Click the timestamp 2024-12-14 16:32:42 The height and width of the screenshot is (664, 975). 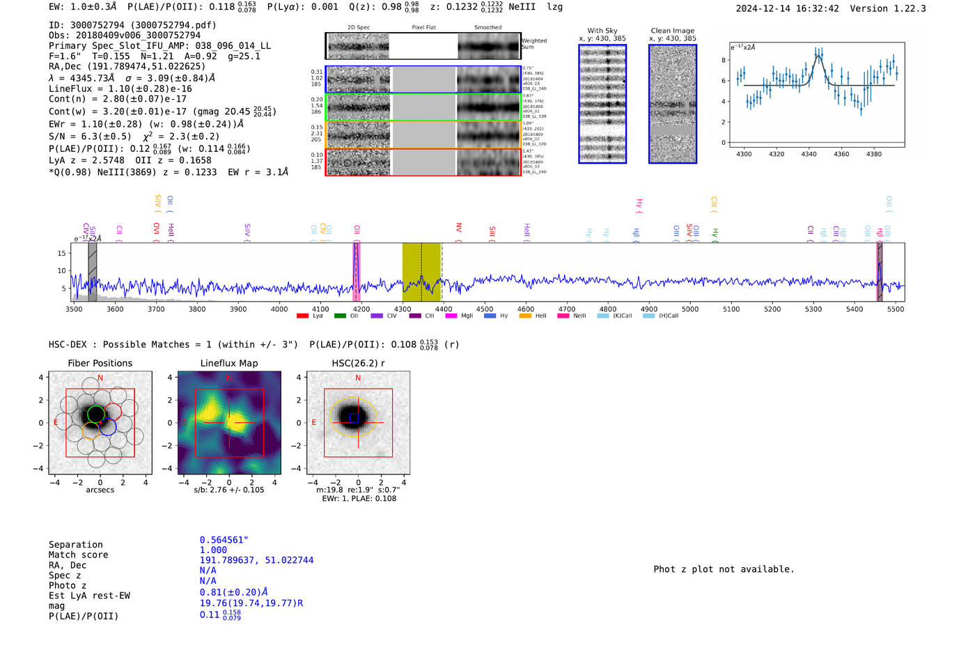coord(787,9)
